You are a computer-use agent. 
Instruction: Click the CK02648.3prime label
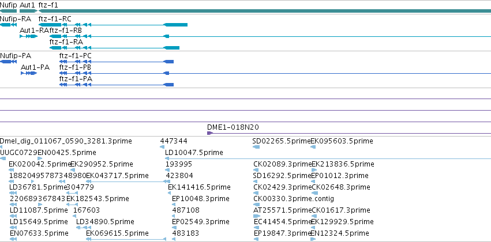point(341,187)
